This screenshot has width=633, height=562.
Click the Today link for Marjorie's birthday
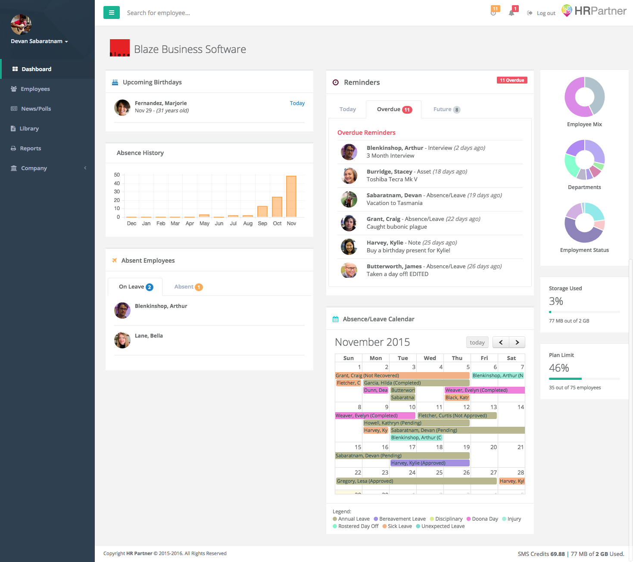(297, 103)
